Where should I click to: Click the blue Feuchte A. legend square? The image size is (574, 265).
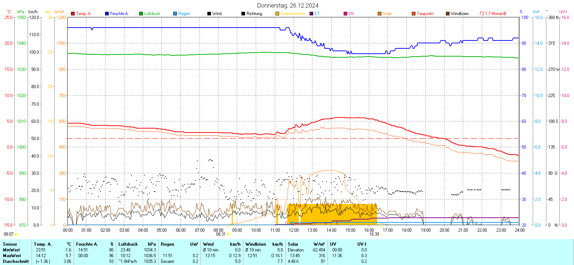(107, 14)
